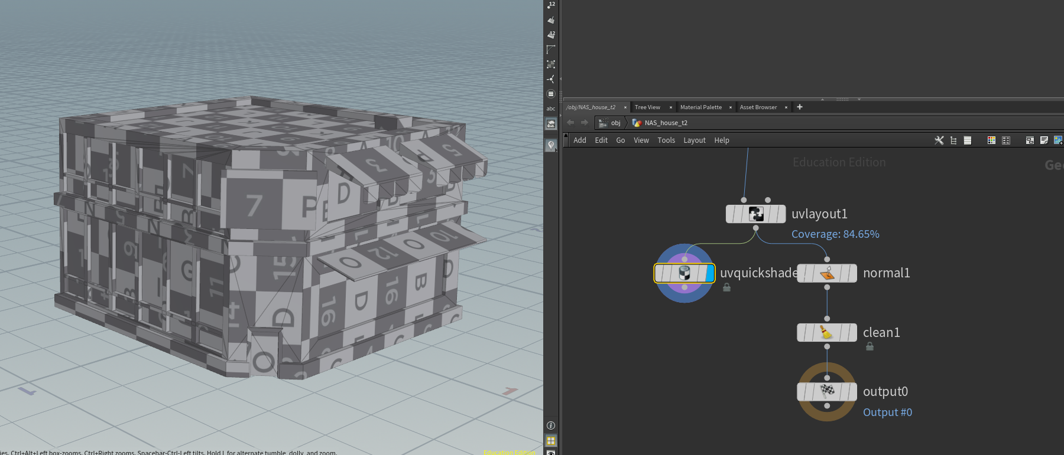Collapse viewport side toolbar arrow
Image resolution: width=1064 pixels, height=455 pixels.
point(560,78)
